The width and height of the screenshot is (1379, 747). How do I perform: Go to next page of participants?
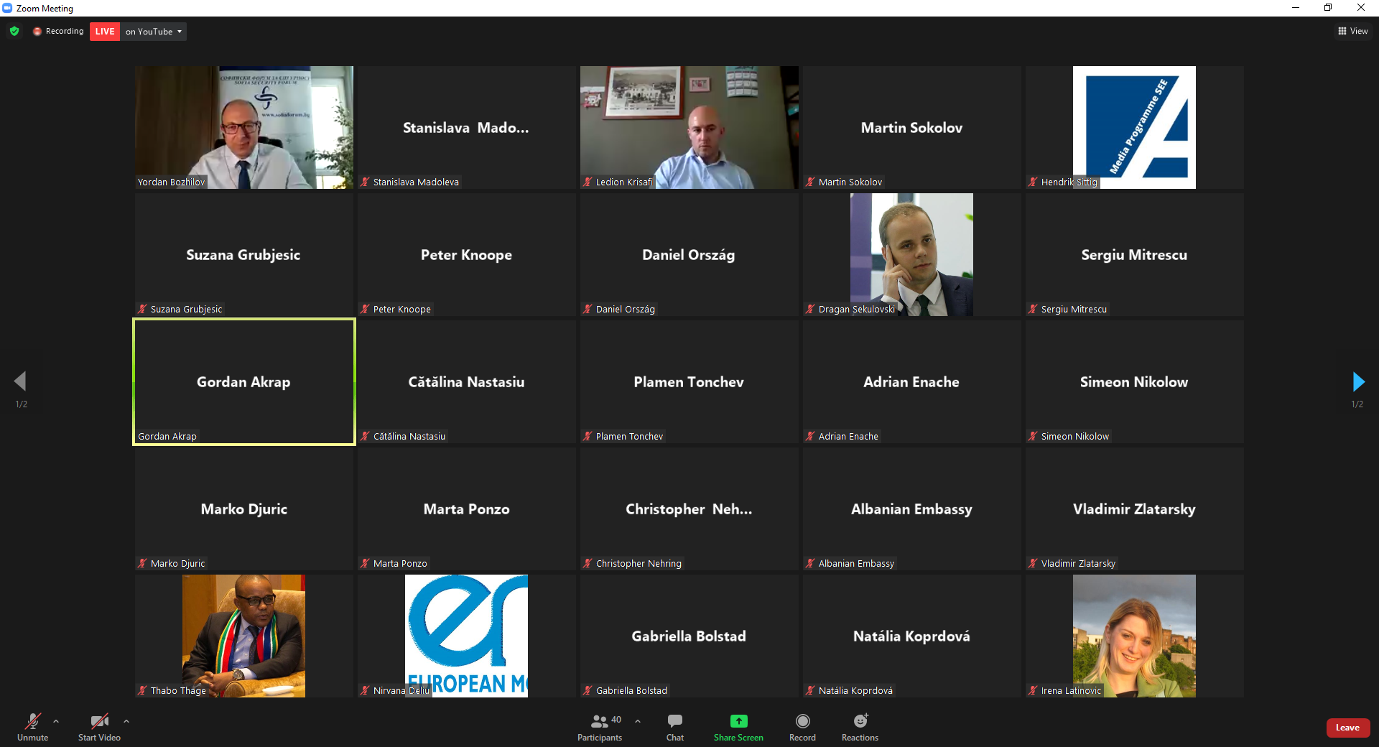coord(1357,381)
